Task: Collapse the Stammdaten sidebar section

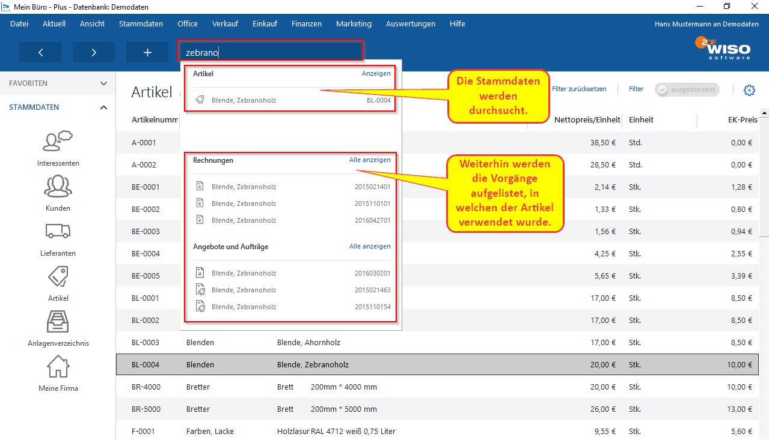Action: pyautogui.click(x=103, y=107)
